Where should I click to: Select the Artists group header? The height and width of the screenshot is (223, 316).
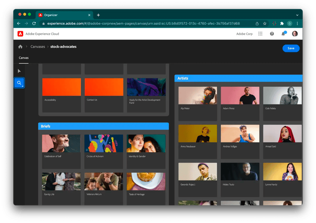click(238, 78)
